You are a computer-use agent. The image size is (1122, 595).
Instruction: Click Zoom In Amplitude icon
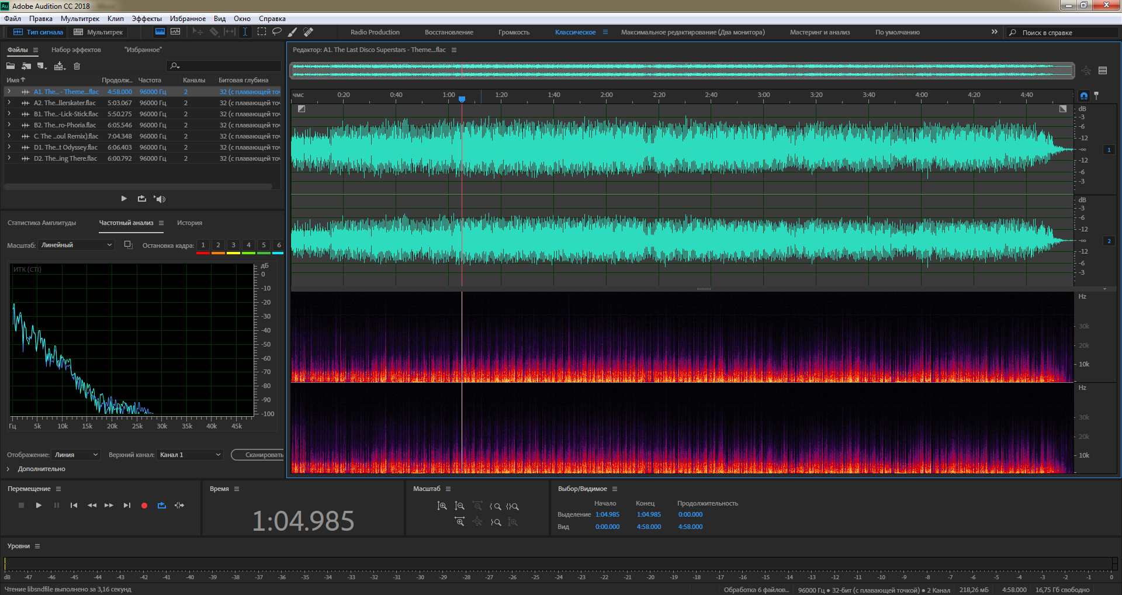pyautogui.click(x=442, y=506)
